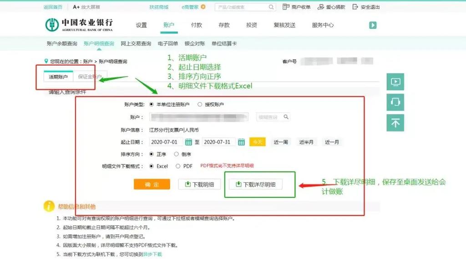Click the start date field 2020-07-01

tap(166, 142)
